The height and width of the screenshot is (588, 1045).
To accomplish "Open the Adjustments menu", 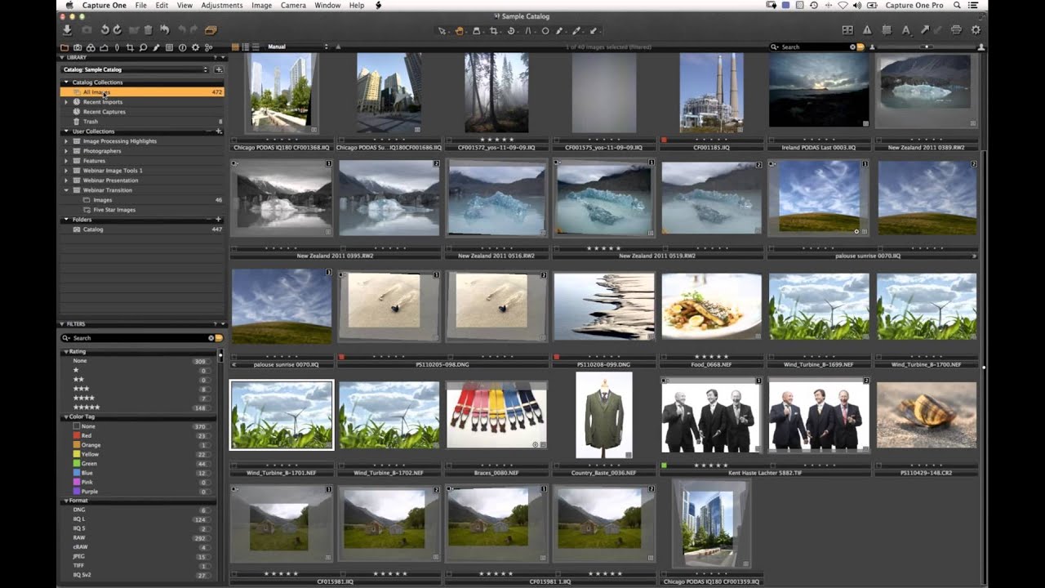I will (222, 5).
